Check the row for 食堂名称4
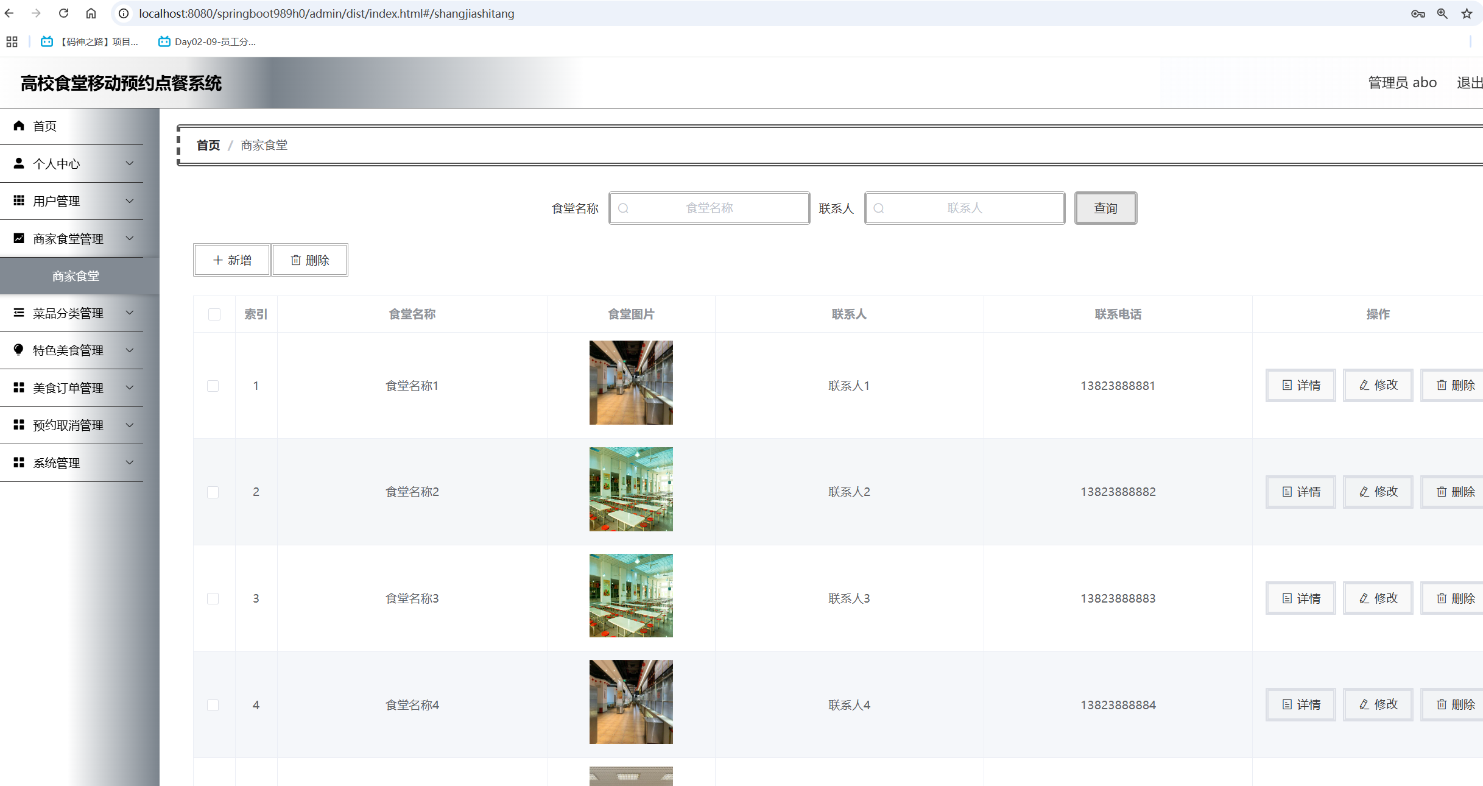This screenshot has width=1483, height=786. [x=213, y=705]
